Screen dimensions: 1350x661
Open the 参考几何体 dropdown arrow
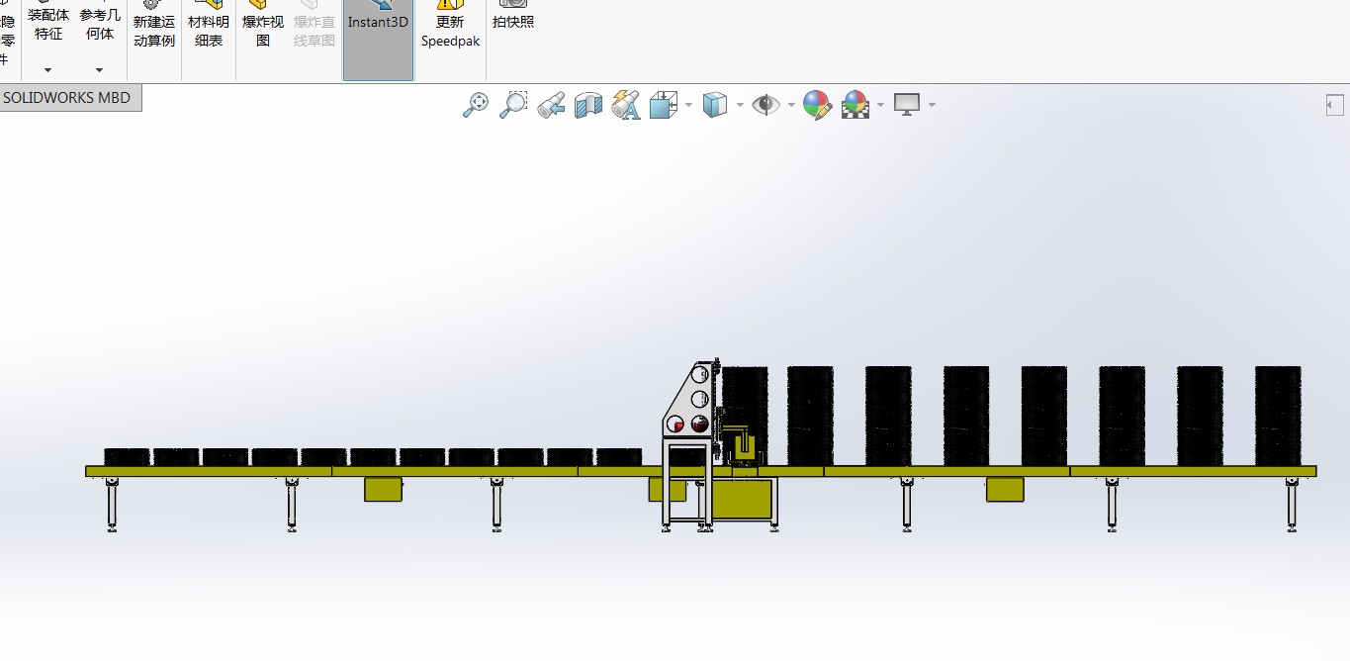[99, 70]
